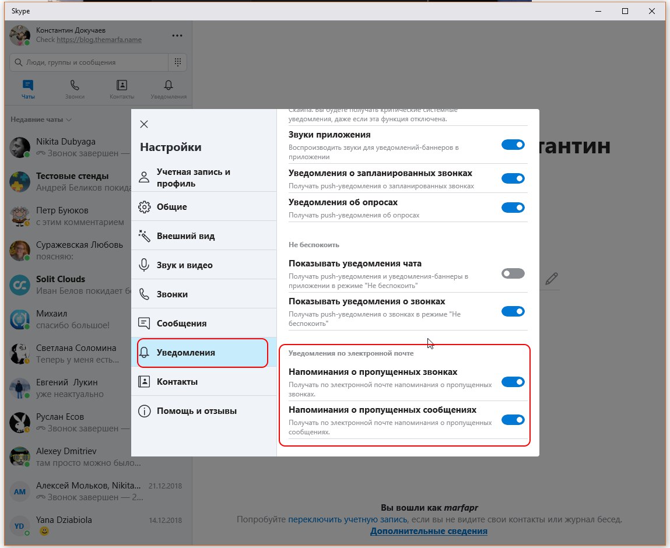Open the Звук и видео settings section
This screenshot has width=670, height=548.
tap(204, 265)
